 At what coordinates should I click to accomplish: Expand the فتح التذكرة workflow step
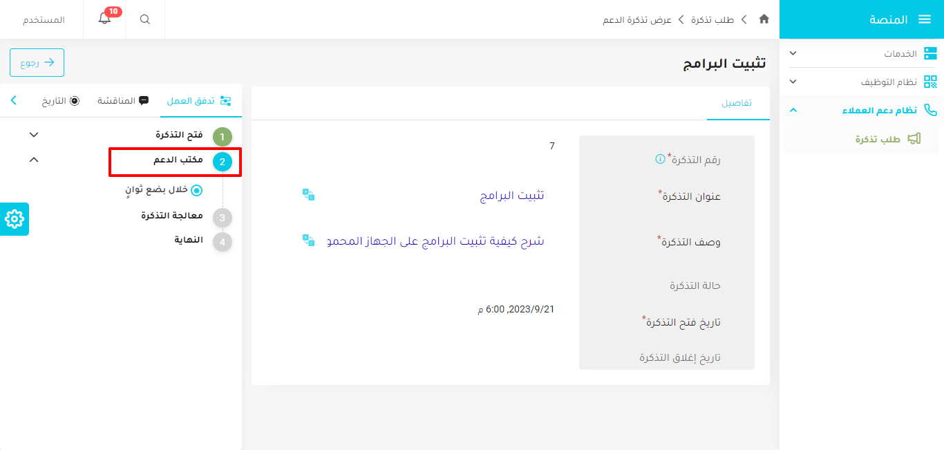point(32,134)
